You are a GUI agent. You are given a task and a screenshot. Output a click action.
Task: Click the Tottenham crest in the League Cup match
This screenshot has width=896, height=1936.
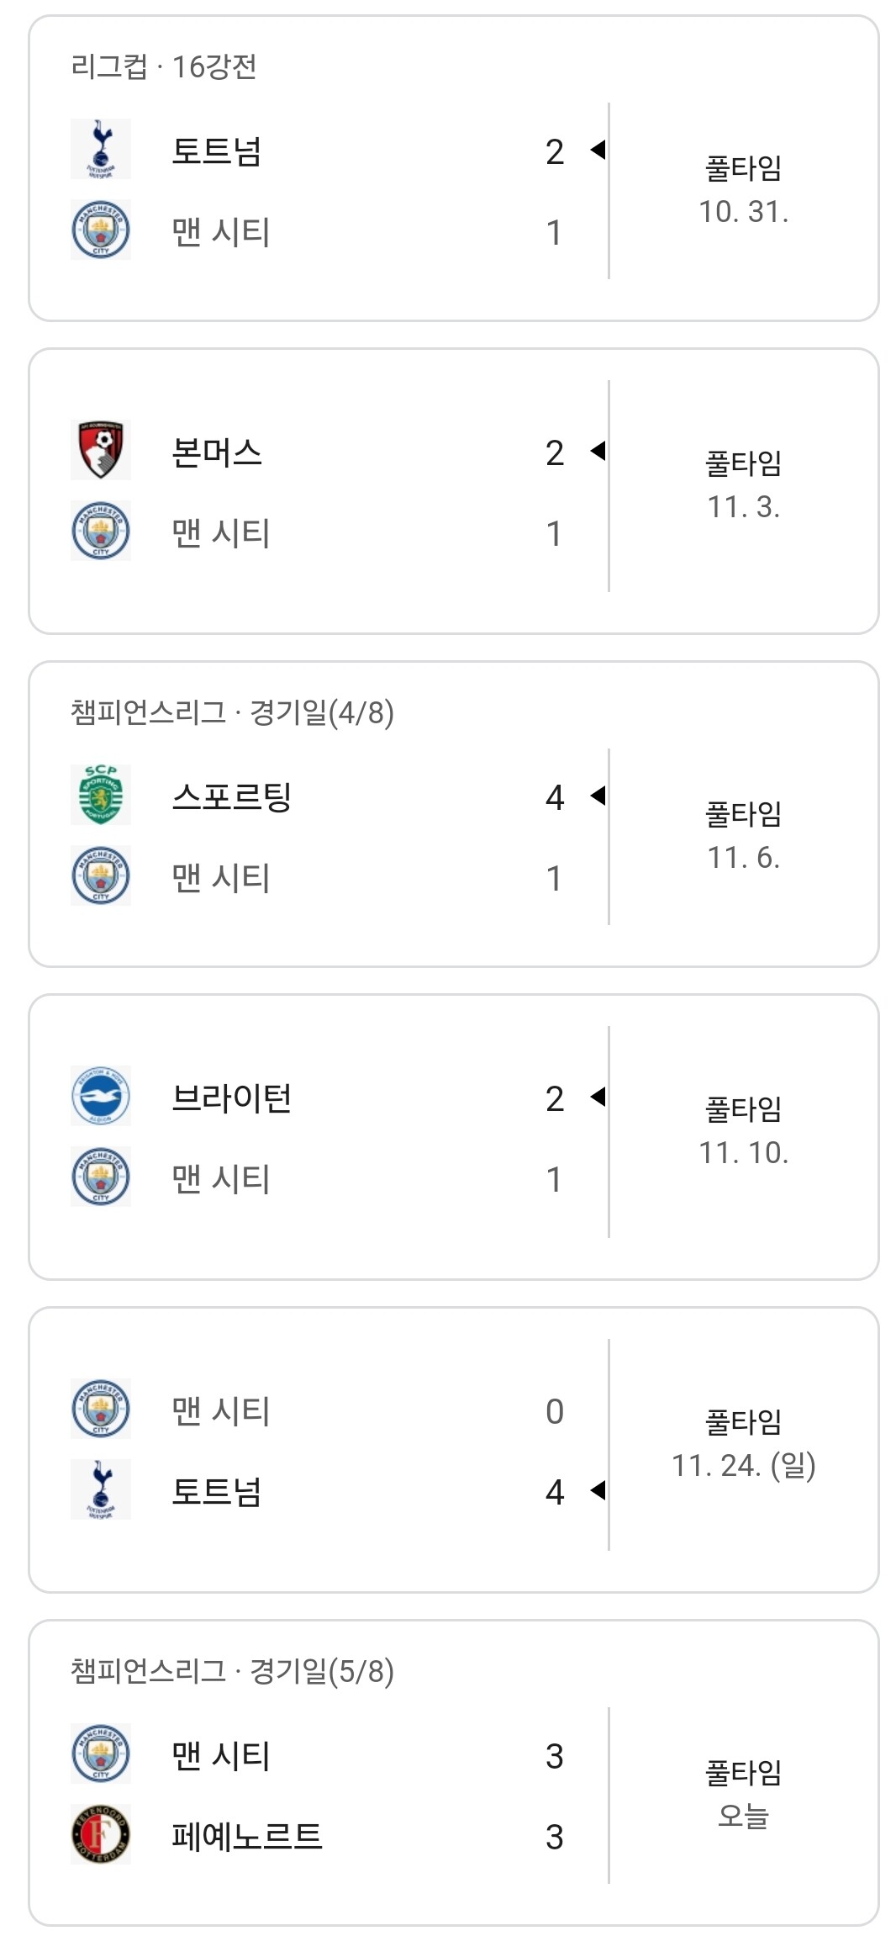[101, 149]
